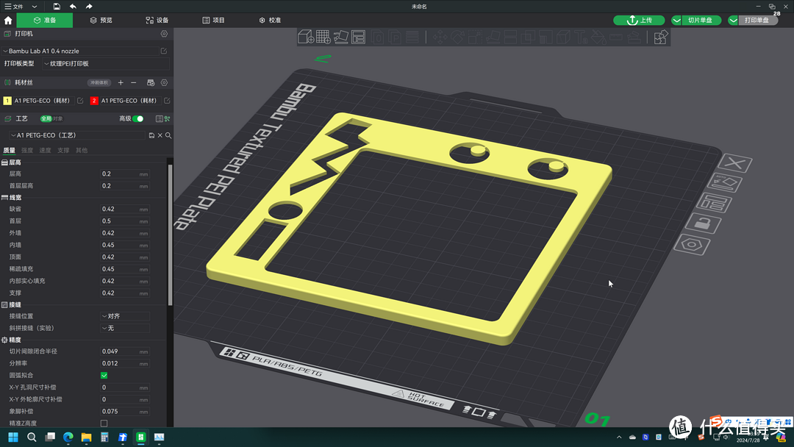Click the Arrange all objects icon
The height and width of the screenshot is (447, 794).
coord(359,37)
